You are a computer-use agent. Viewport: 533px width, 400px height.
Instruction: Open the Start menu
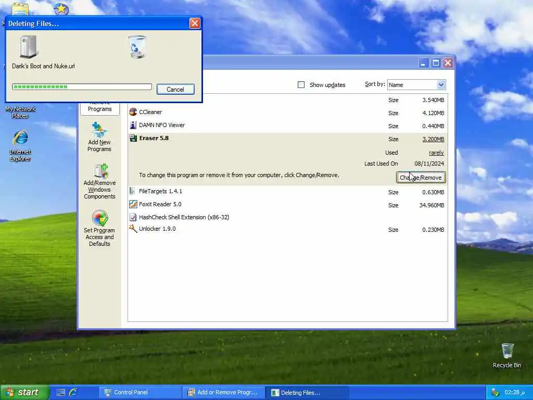tap(24, 392)
